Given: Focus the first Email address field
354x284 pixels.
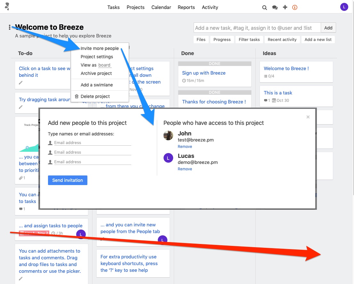Looking at the screenshot, I should tap(93, 143).
